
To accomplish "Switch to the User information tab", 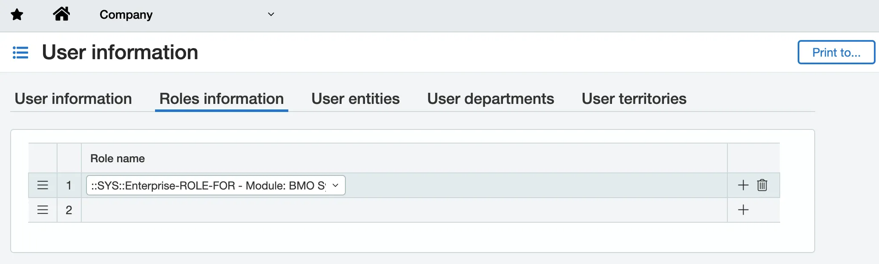I will coord(73,99).
